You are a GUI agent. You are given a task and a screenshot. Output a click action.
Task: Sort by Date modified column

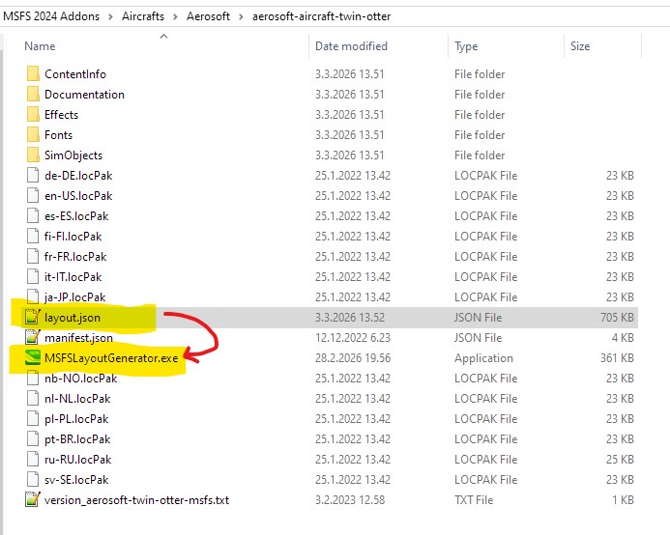point(351,46)
